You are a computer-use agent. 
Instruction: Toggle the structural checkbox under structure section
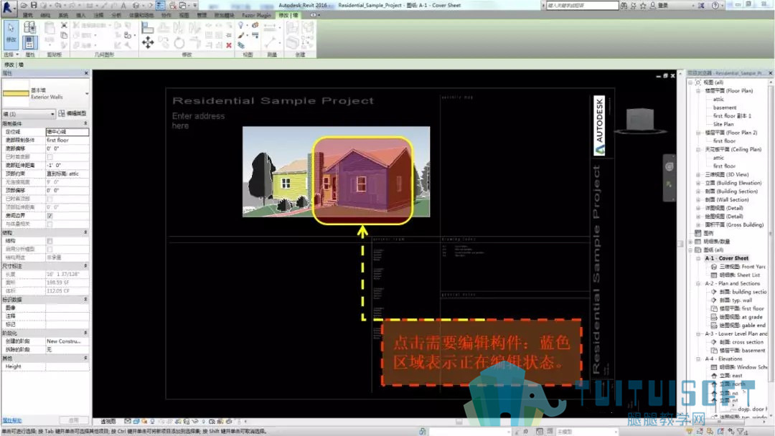pos(50,241)
